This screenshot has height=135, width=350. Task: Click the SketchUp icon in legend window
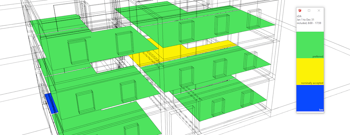[299, 10]
